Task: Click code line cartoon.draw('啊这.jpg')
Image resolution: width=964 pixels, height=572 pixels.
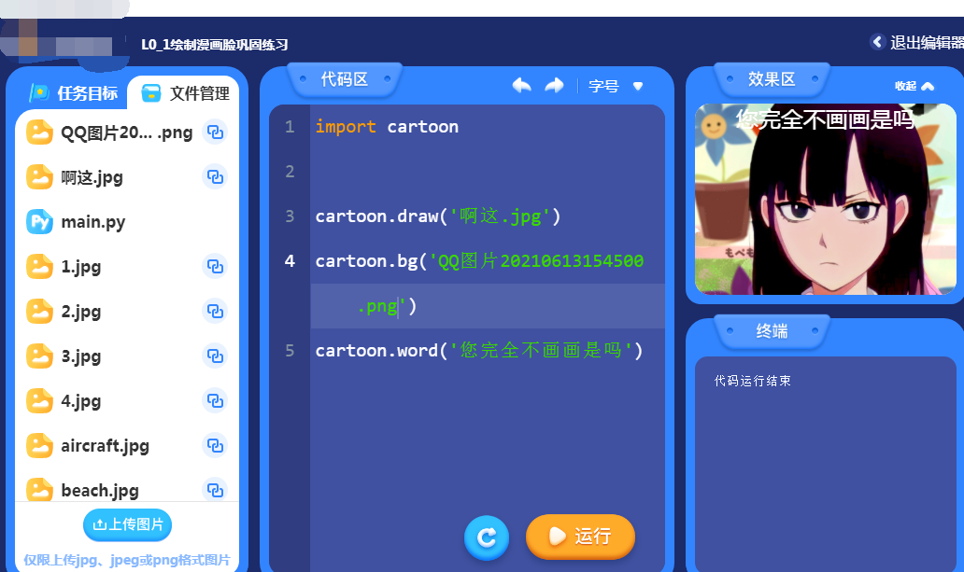Action: click(x=438, y=216)
